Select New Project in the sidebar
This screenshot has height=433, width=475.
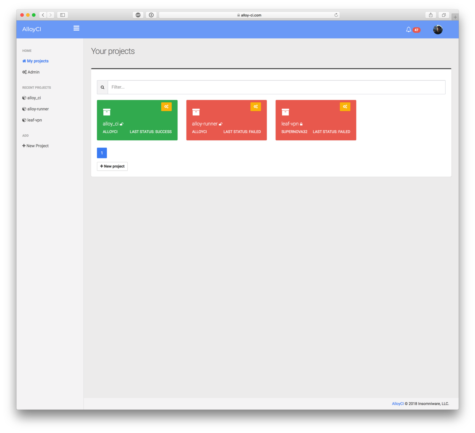point(35,146)
